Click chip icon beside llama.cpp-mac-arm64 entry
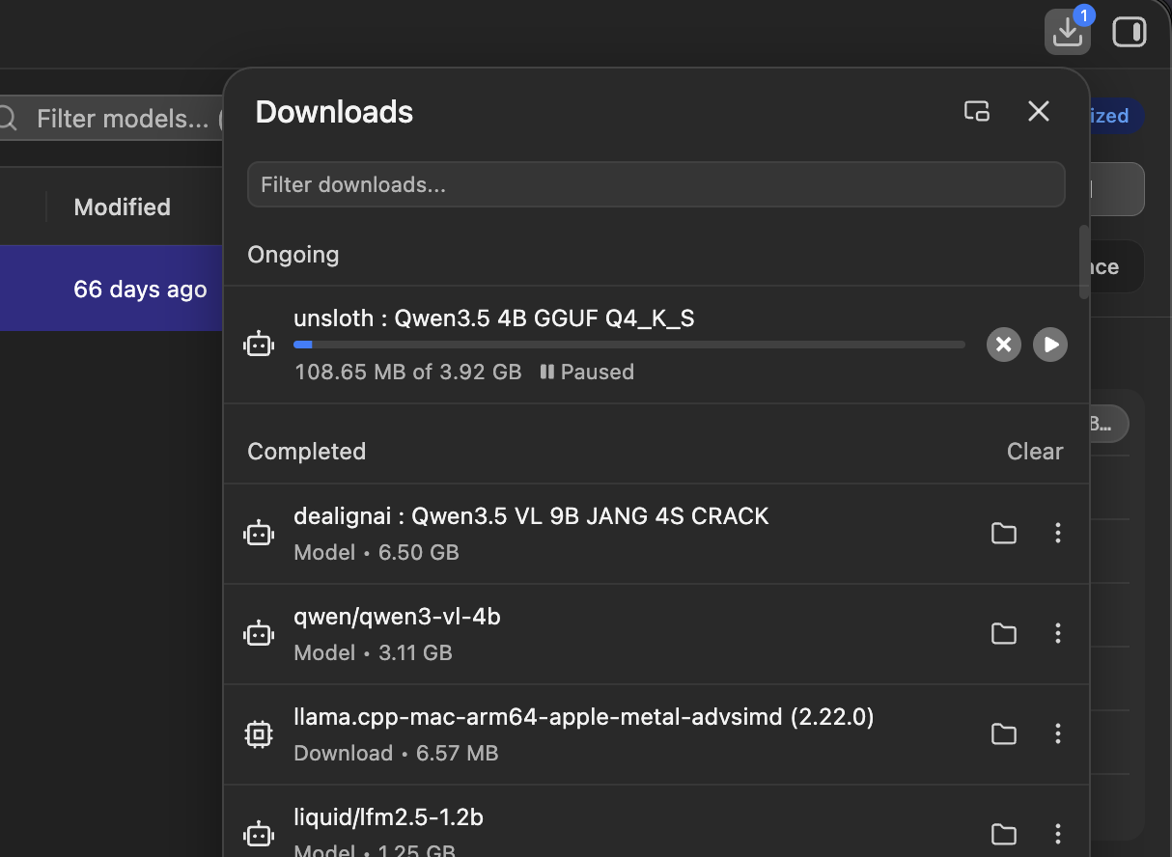1172x857 pixels. click(x=259, y=734)
